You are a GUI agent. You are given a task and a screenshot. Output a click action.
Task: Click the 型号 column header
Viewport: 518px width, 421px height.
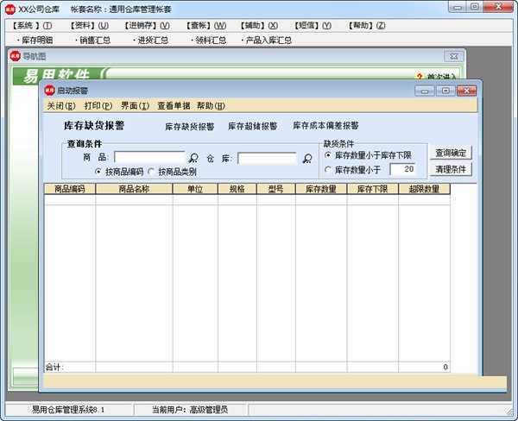point(276,189)
